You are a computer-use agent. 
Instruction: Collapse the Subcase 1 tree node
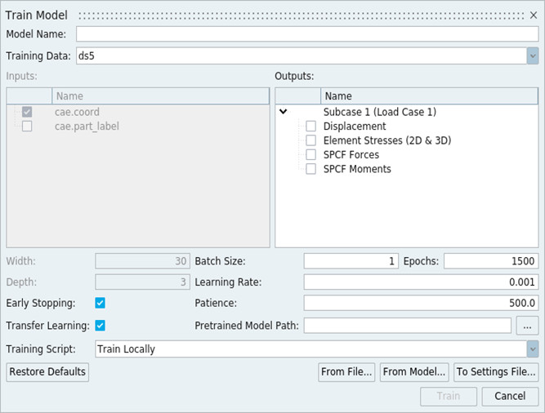[284, 112]
